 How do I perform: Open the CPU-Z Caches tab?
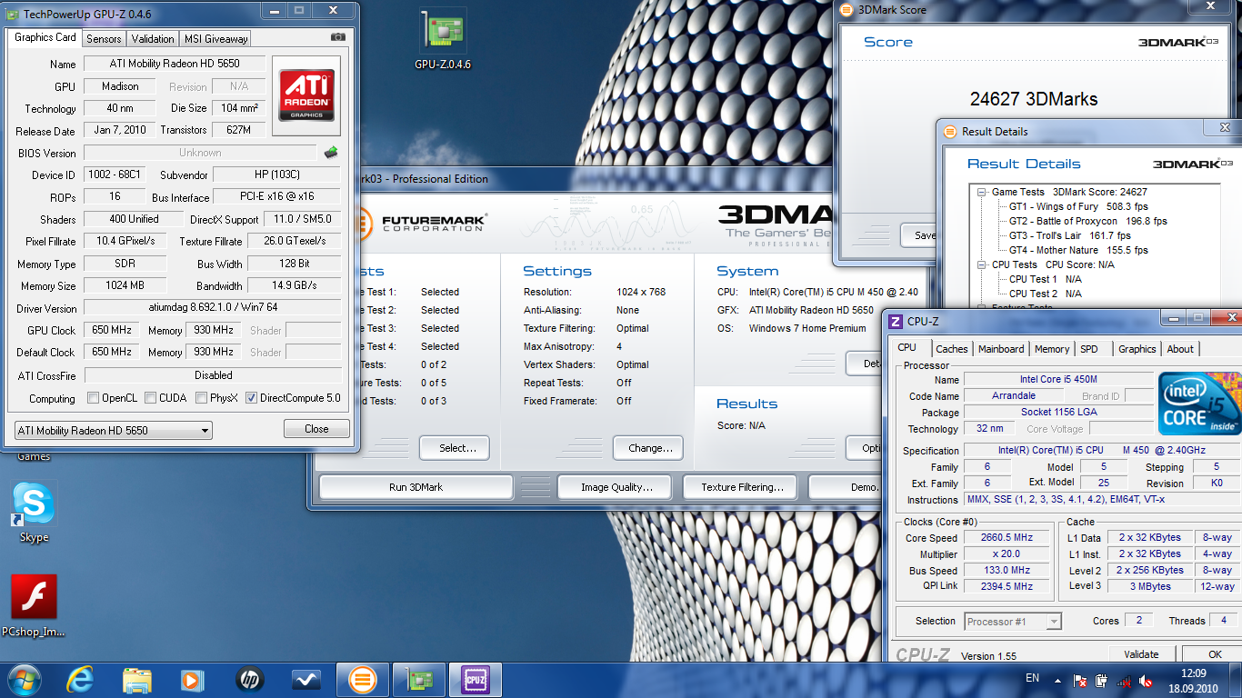coord(952,349)
